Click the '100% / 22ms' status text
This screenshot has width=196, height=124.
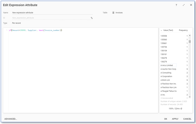tap(174, 109)
